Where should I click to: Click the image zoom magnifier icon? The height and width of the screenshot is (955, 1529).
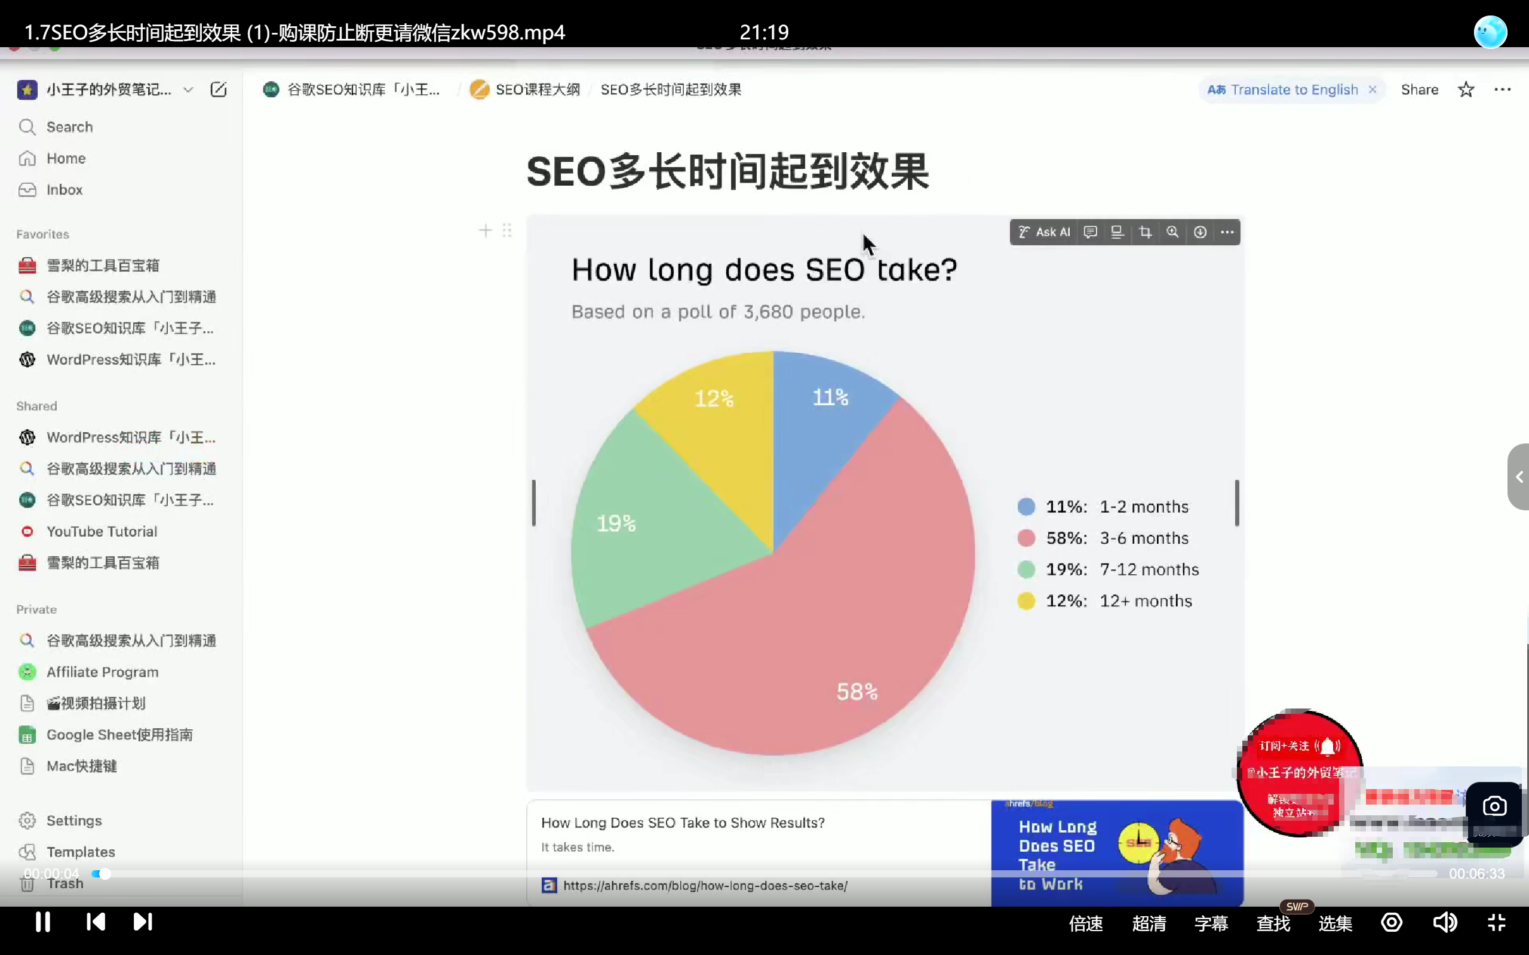click(x=1172, y=232)
